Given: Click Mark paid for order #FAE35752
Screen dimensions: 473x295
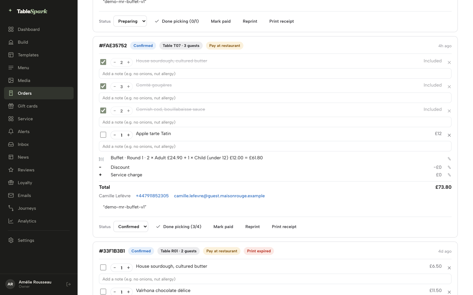Looking at the screenshot, I should pos(223,226).
